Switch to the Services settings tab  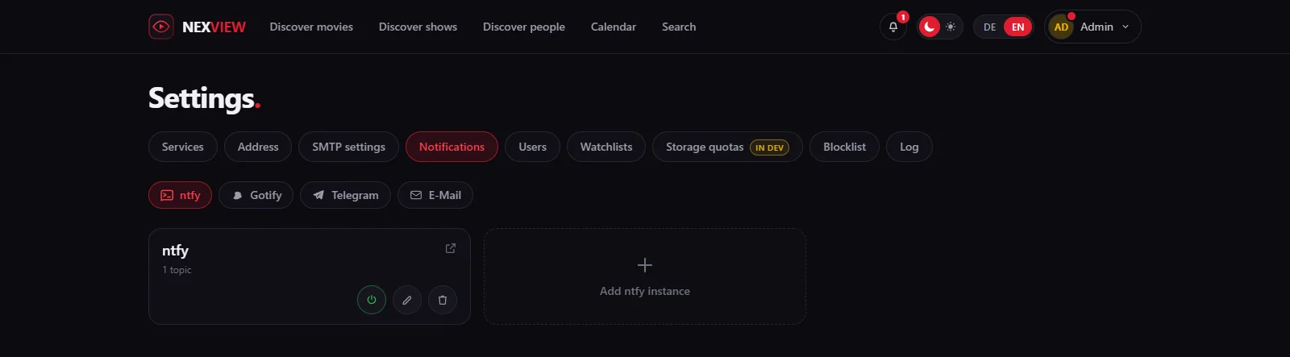(183, 147)
